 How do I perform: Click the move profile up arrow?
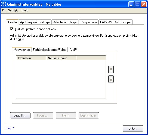coord(111,70)
